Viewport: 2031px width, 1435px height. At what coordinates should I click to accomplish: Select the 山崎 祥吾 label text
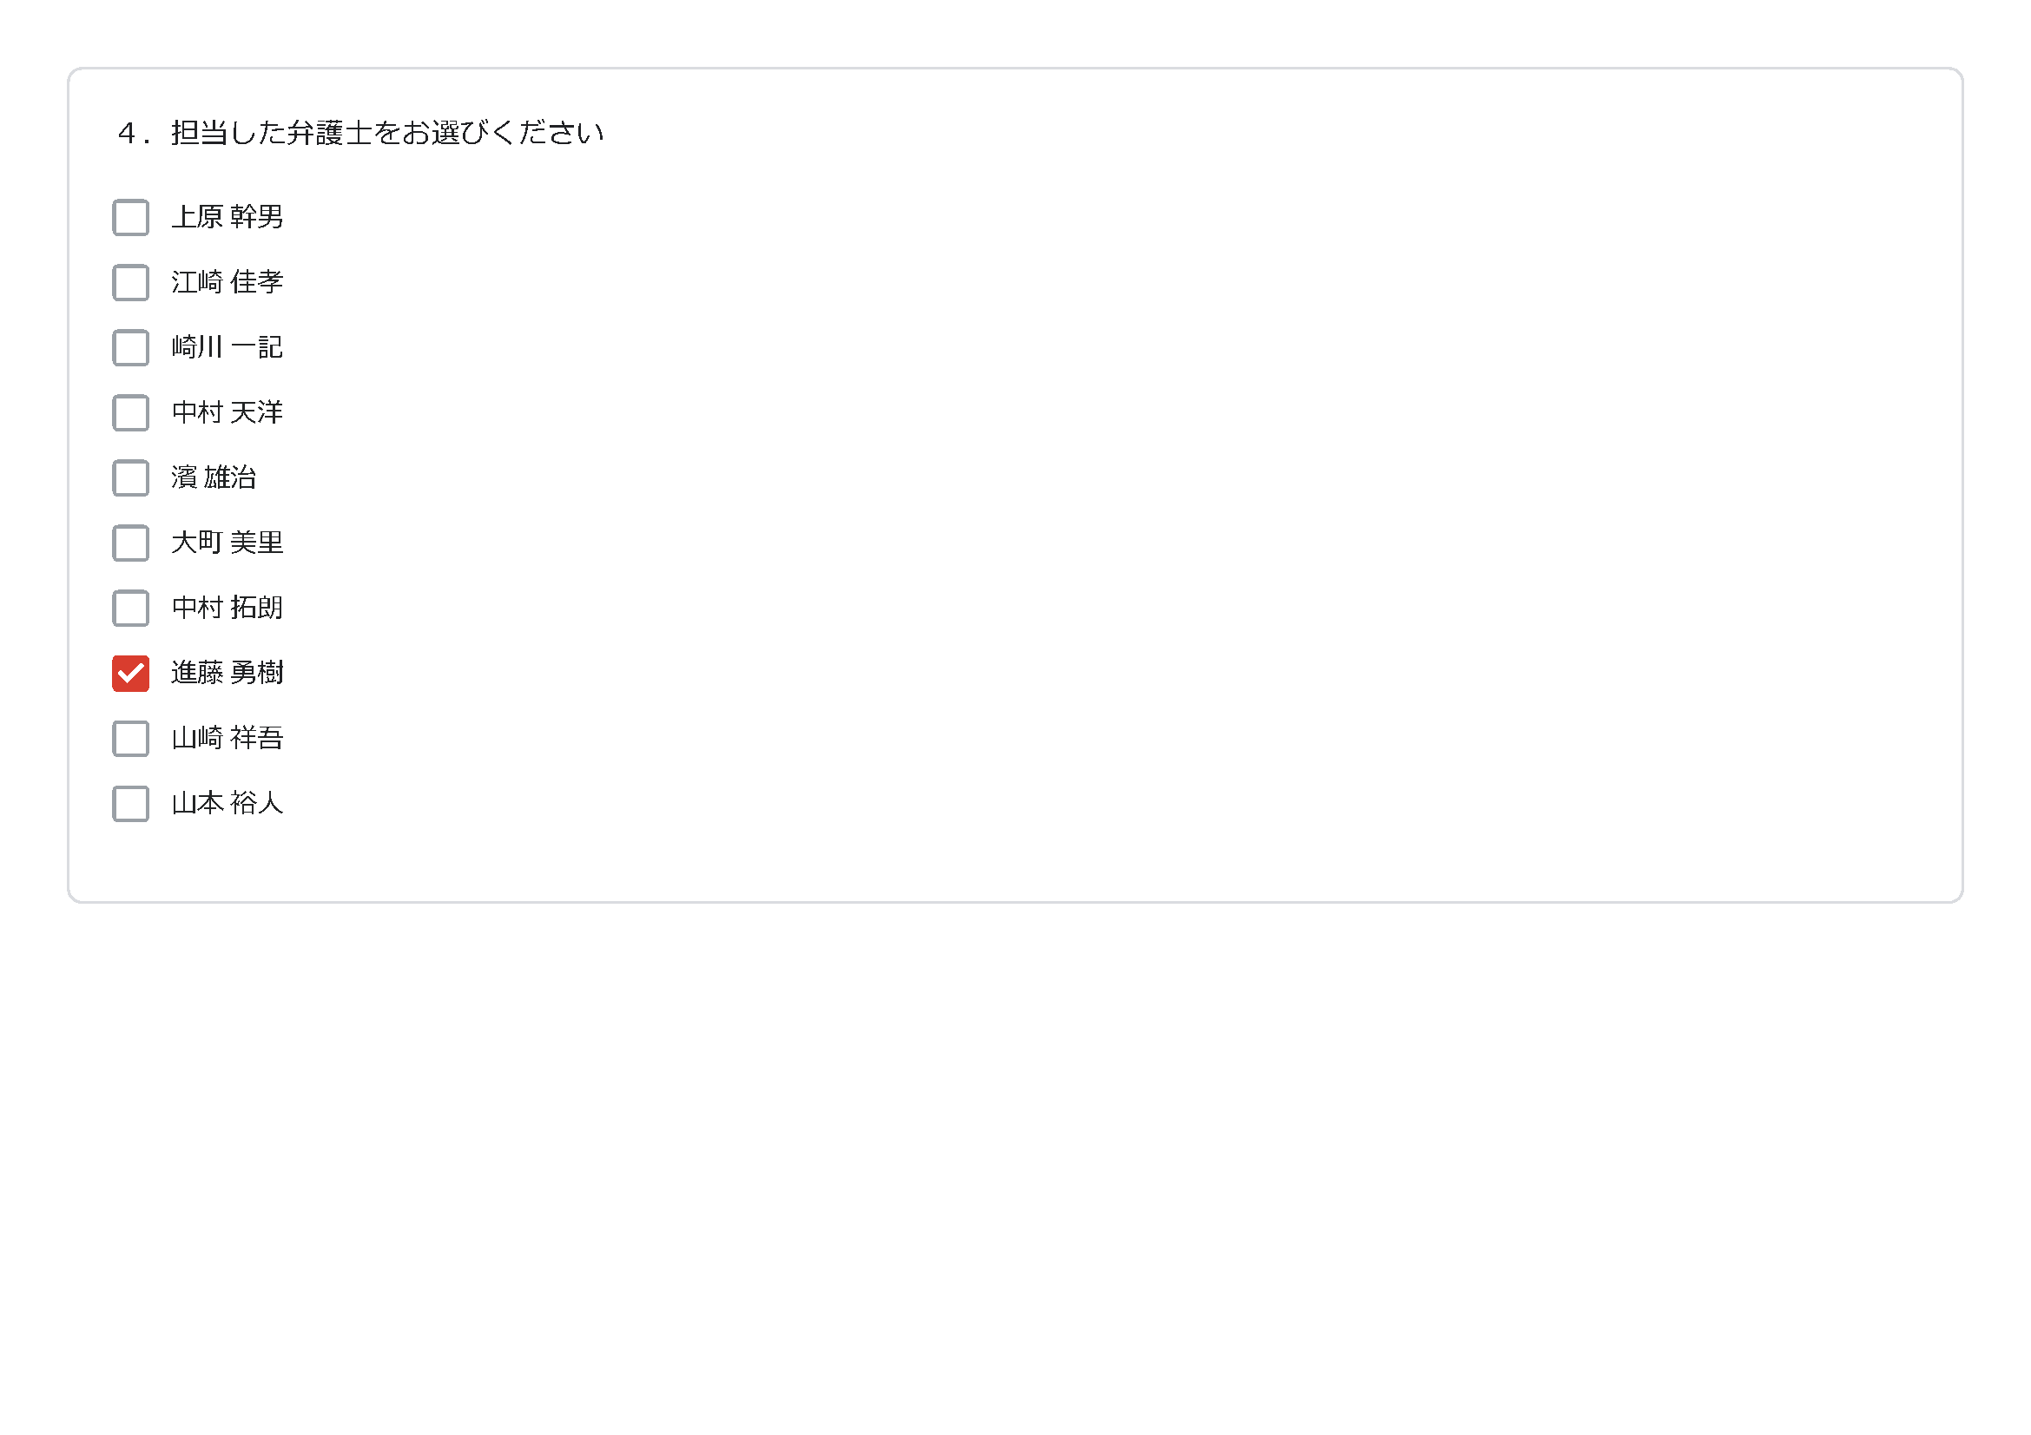click(227, 739)
